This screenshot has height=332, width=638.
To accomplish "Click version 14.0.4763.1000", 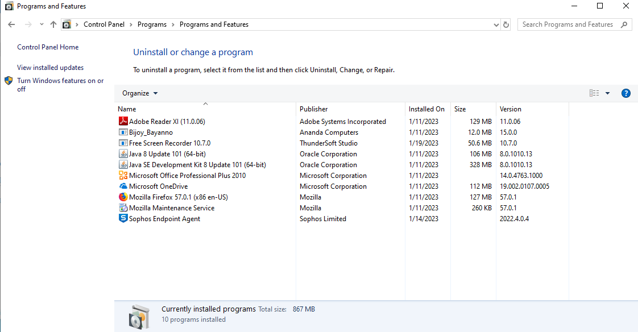I will coord(521,175).
